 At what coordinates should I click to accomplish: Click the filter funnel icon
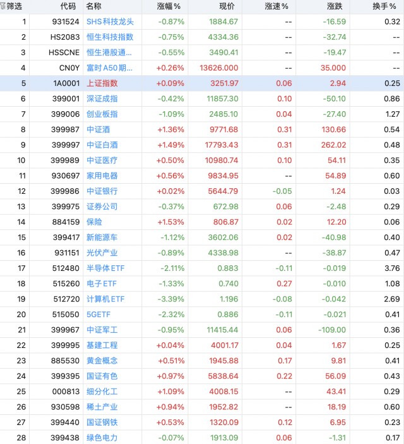3,6
